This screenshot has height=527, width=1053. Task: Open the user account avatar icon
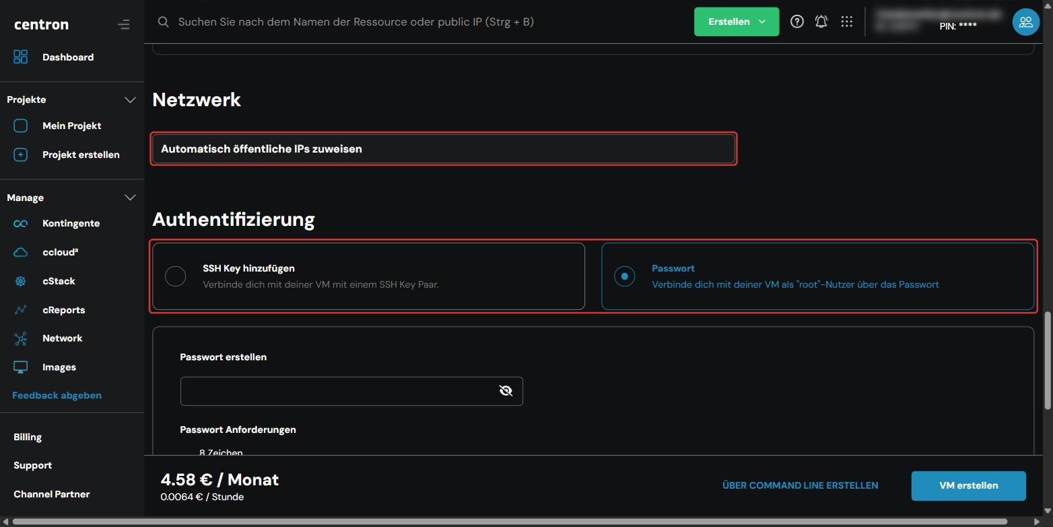pyautogui.click(x=1025, y=22)
